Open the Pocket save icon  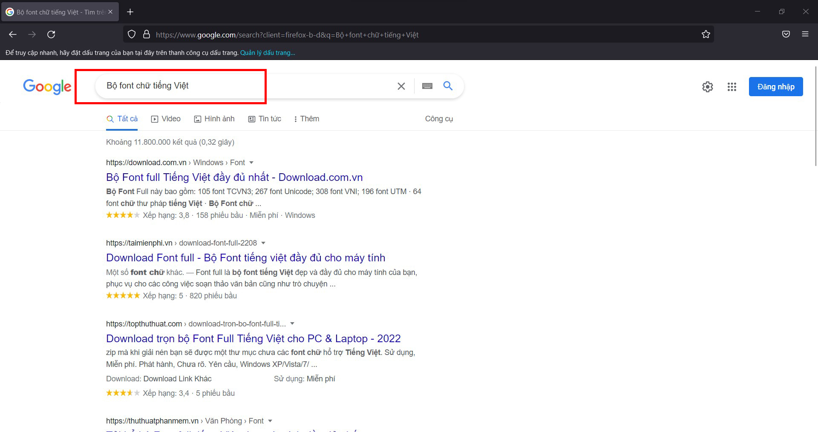click(786, 34)
